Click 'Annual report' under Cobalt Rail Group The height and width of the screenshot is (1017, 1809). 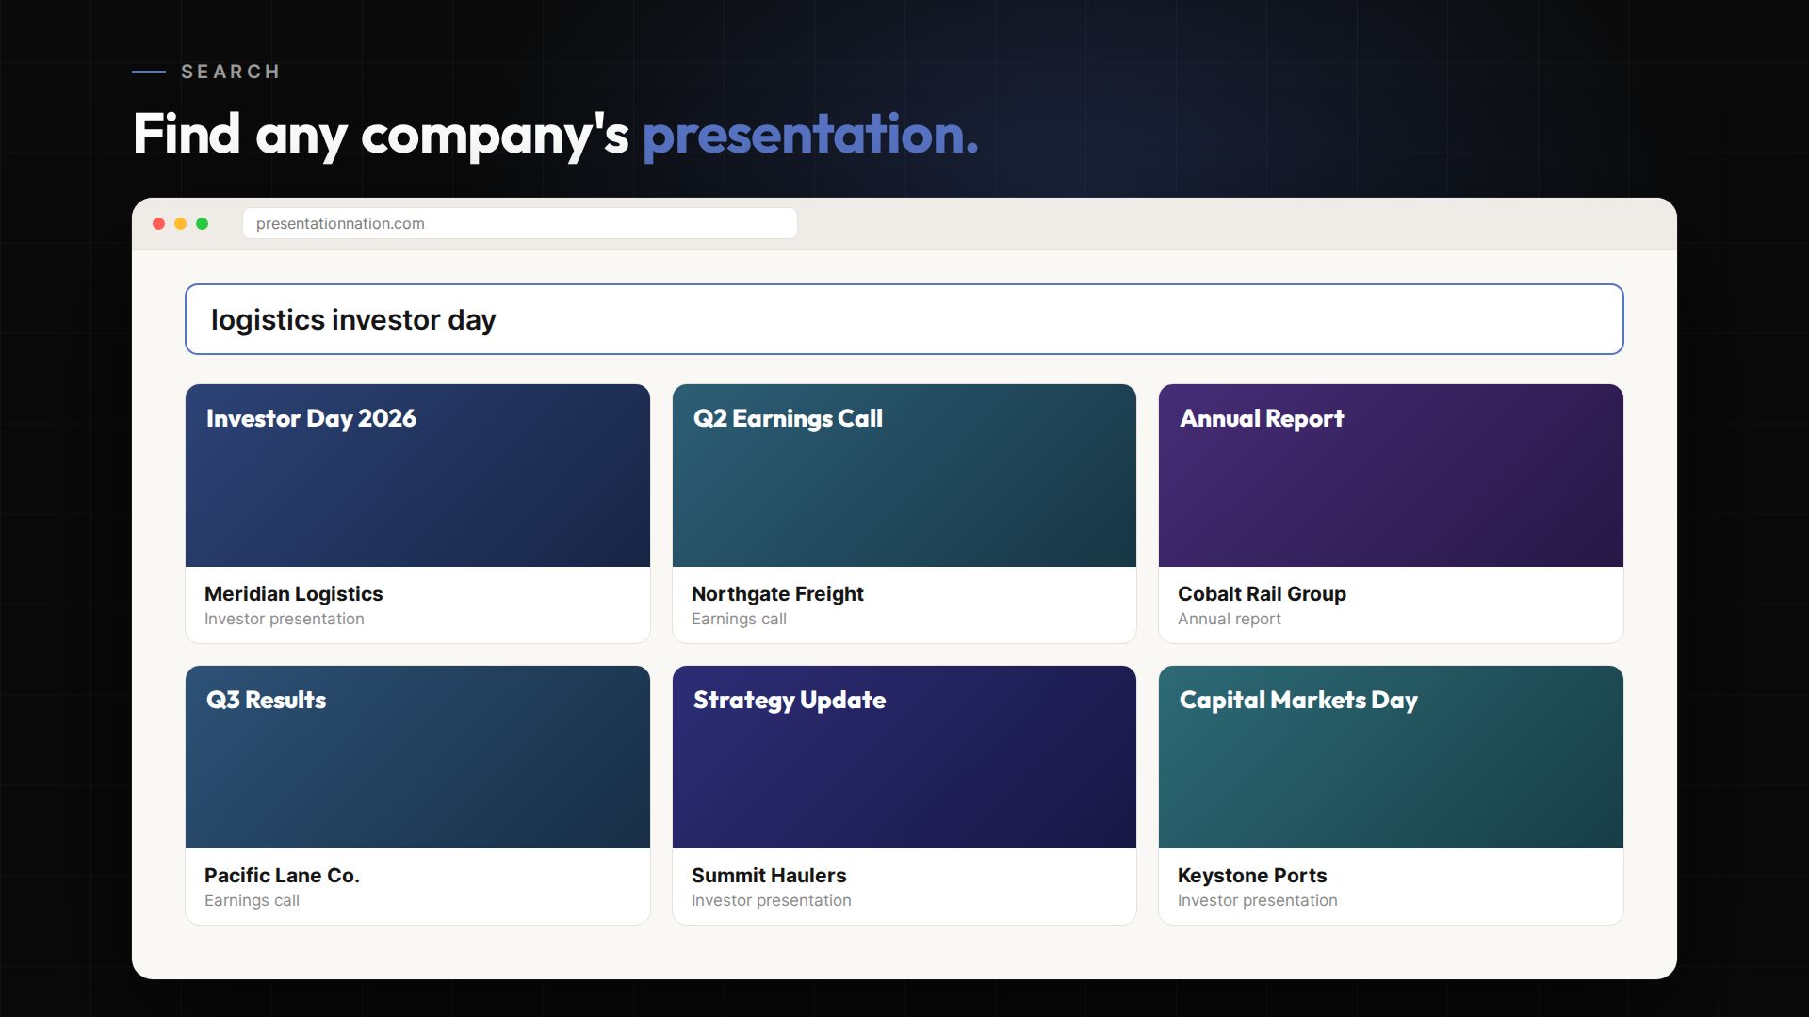(x=1230, y=619)
